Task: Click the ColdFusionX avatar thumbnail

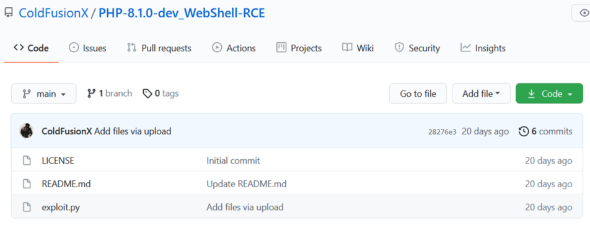Action: pyautogui.click(x=27, y=131)
